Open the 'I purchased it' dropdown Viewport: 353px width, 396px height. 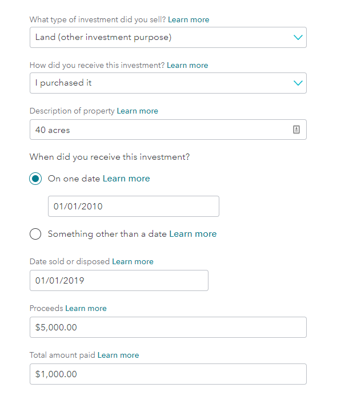coord(168,83)
